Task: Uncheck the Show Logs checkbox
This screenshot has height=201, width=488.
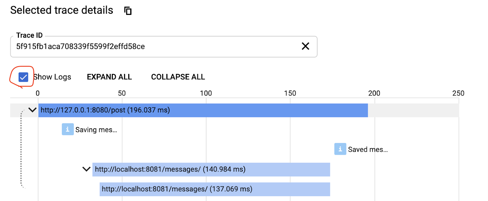Action: [23, 77]
